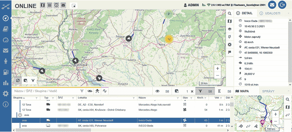292x132 pixels.
Task: Open the Lokalita column filter dropdown
Action: pos(134,98)
